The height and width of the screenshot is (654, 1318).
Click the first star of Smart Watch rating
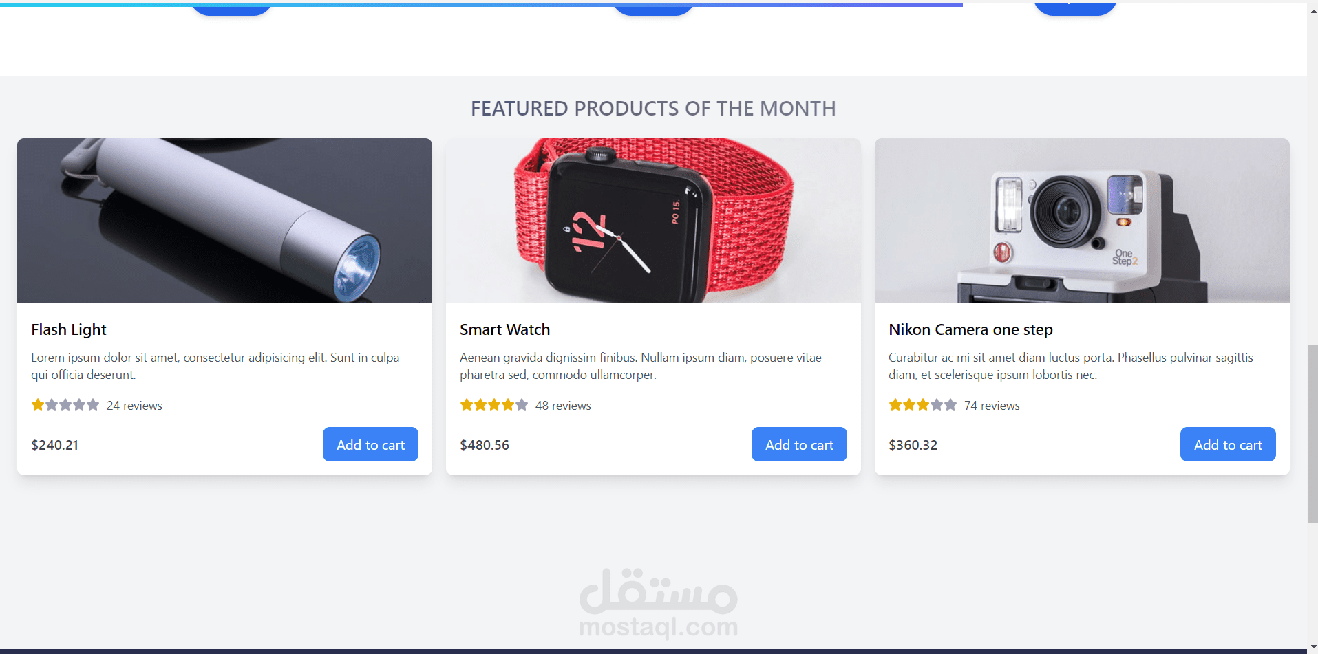coord(467,405)
